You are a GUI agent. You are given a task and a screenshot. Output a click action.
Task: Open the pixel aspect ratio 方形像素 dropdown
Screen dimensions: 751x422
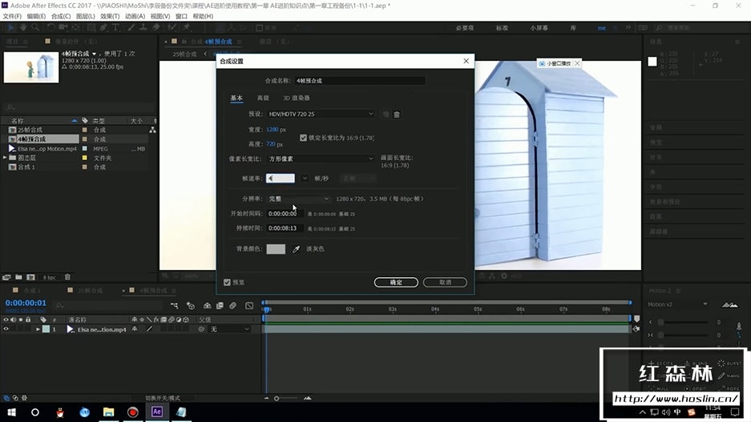click(x=321, y=159)
